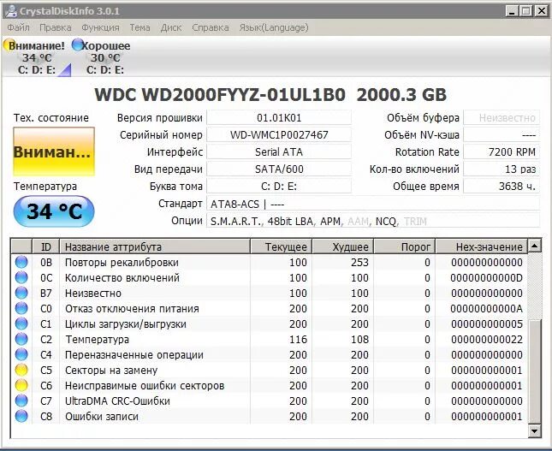The width and height of the screenshot is (552, 451).
Task: Click the Hex-значение column header
Action: point(482,246)
